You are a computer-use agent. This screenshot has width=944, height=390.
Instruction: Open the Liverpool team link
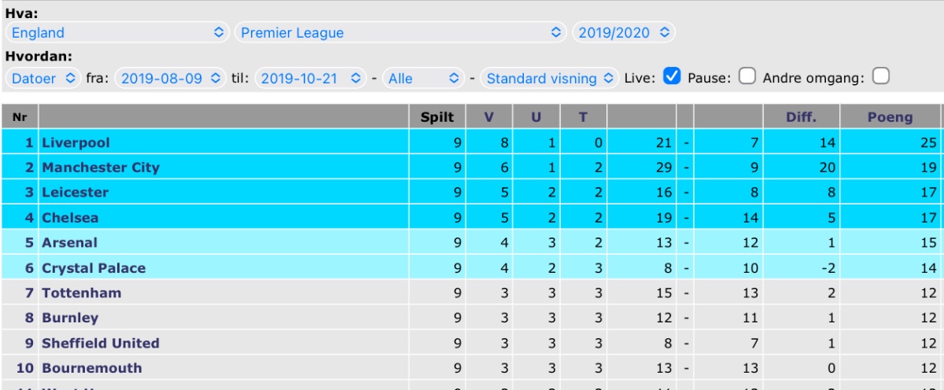76,142
